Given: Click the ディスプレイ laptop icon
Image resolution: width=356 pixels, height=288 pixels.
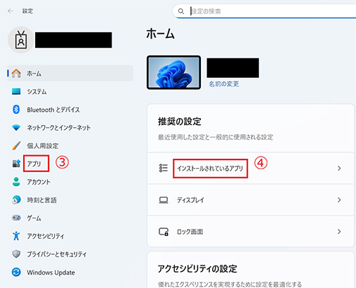Looking at the screenshot, I should point(164,200).
